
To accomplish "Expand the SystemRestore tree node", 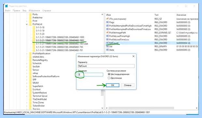I will [x=27, y=93].
